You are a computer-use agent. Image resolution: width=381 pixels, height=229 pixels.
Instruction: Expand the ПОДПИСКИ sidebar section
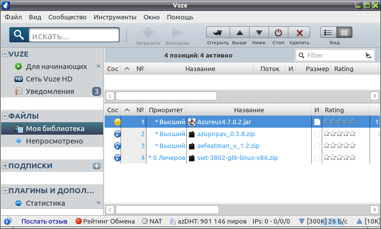5,165
